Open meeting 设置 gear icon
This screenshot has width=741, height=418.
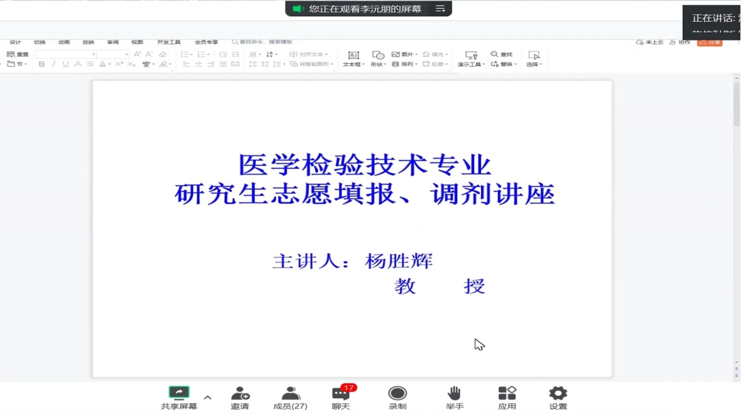pos(558,393)
